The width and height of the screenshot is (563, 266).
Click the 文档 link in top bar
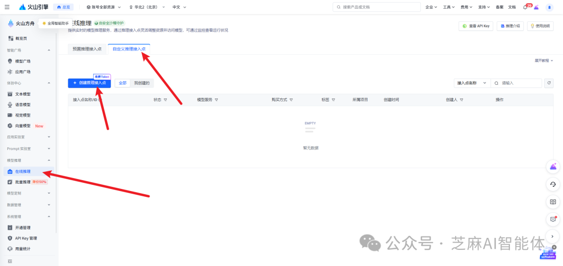pos(512,7)
